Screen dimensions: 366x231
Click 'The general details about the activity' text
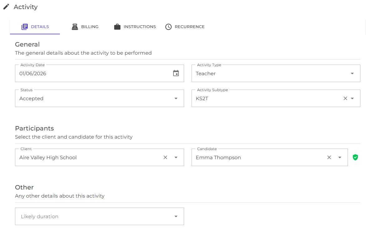(83, 53)
